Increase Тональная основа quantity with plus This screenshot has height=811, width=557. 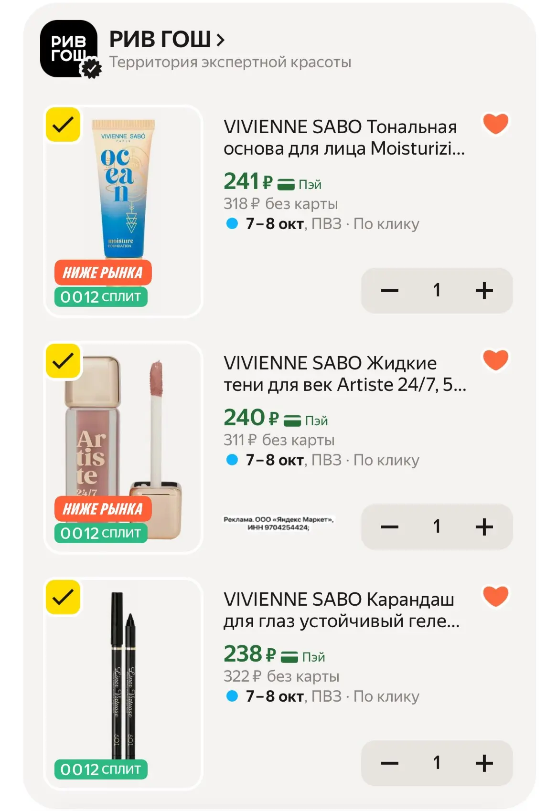pyautogui.click(x=484, y=290)
